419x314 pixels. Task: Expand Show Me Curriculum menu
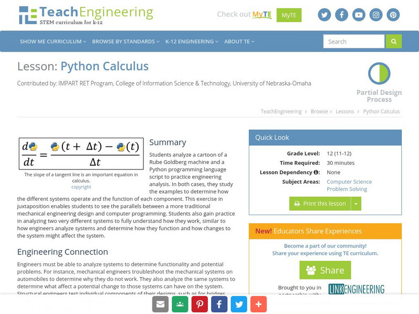(x=53, y=41)
